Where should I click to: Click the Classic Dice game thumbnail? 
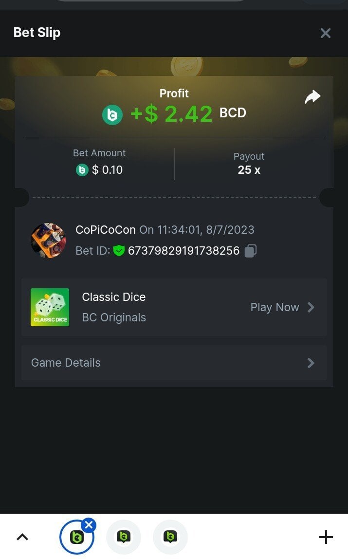[x=50, y=307]
